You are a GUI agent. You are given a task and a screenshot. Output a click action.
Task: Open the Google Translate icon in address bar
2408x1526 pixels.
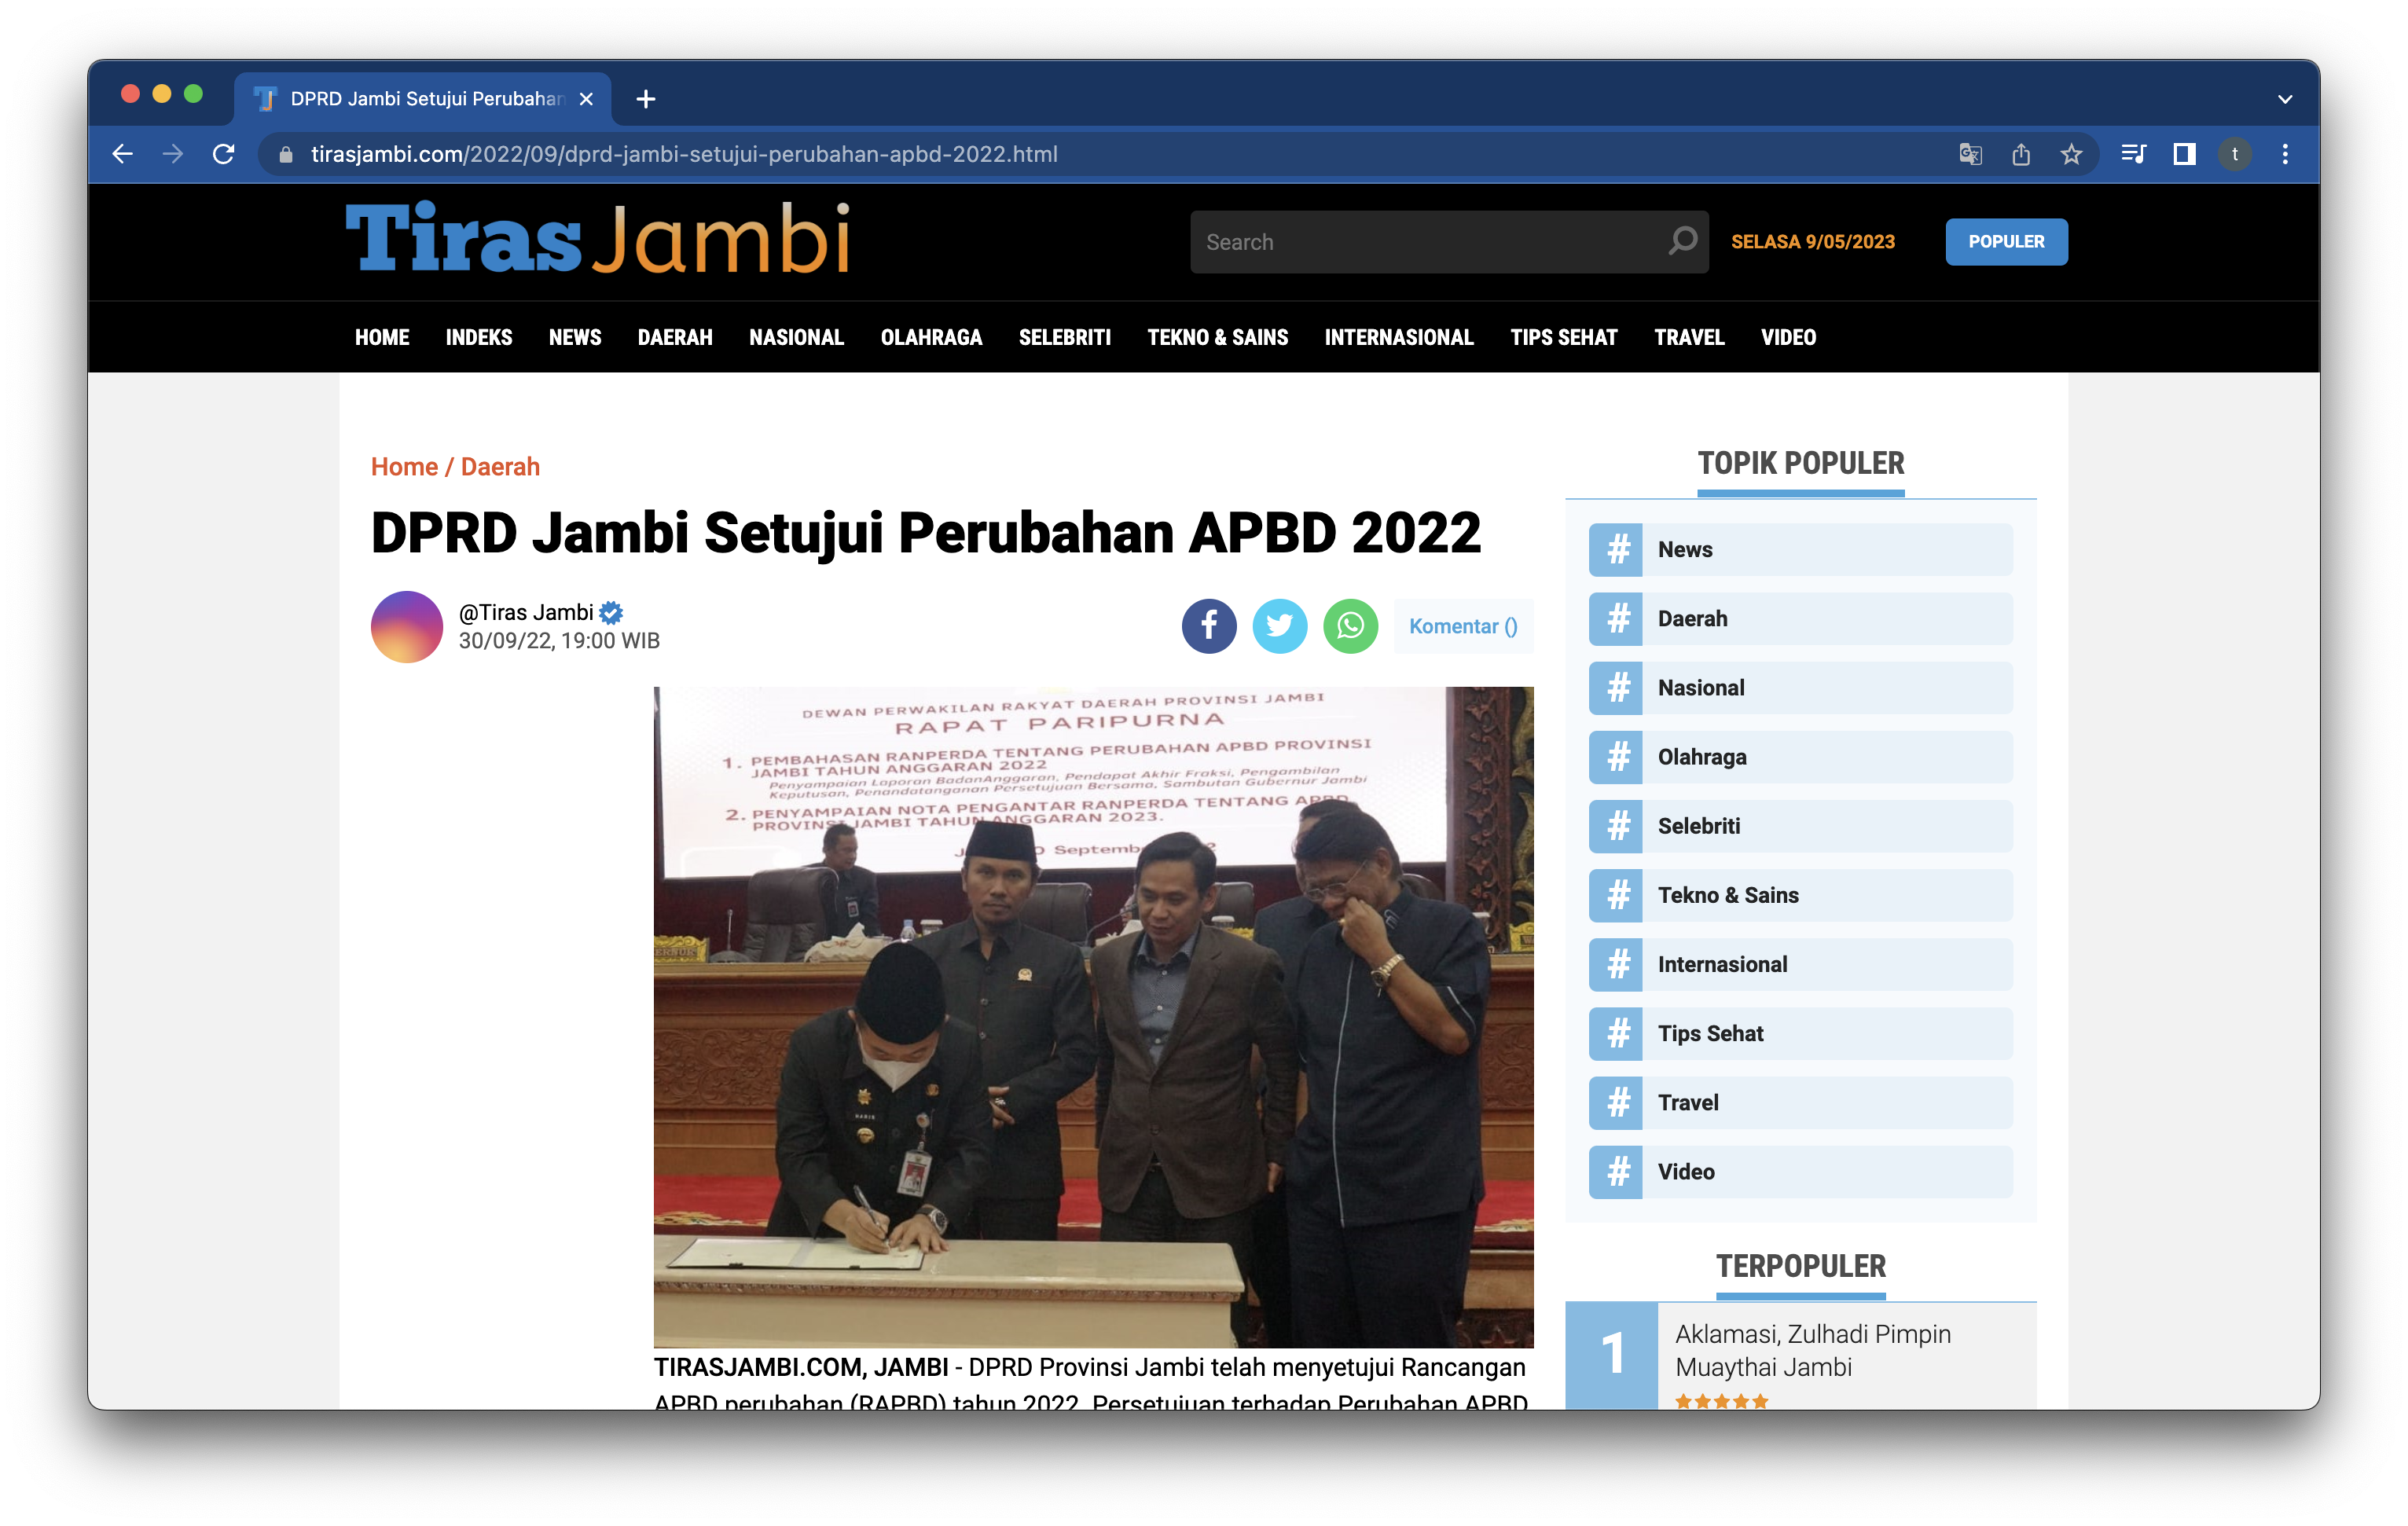click(x=1970, y=154)
